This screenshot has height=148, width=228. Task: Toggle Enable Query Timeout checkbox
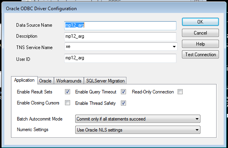click(123, 92)
